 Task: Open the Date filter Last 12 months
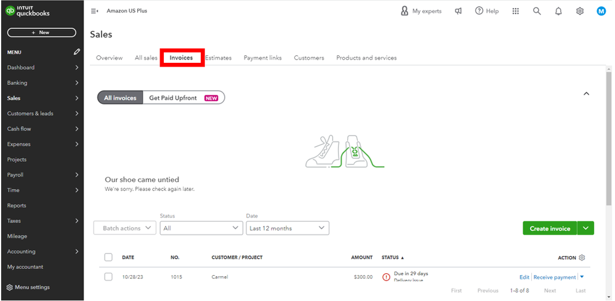click(287, 228)
